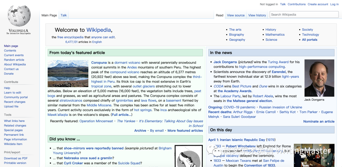The image size is (342, 167).
Task: Click the All portals link
Action: tap(310, 39)
